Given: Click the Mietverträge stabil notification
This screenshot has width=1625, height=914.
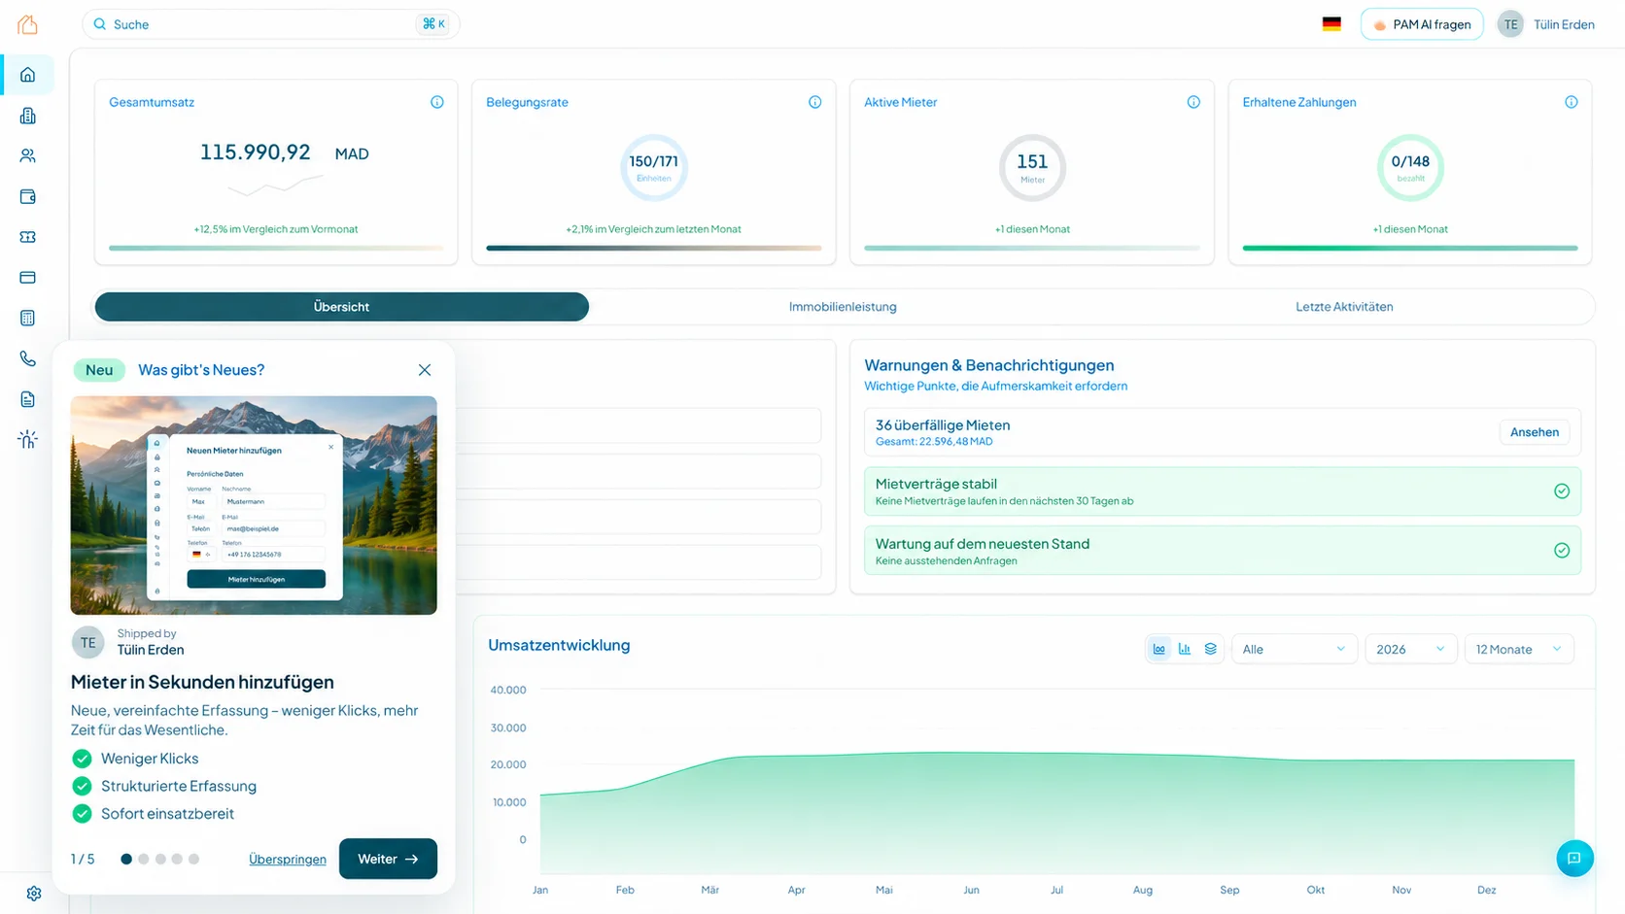Looking at the screenshot, I should (1222, 491).
